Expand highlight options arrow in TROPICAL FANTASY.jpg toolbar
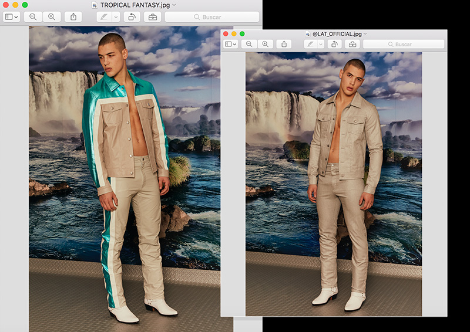 116,17
